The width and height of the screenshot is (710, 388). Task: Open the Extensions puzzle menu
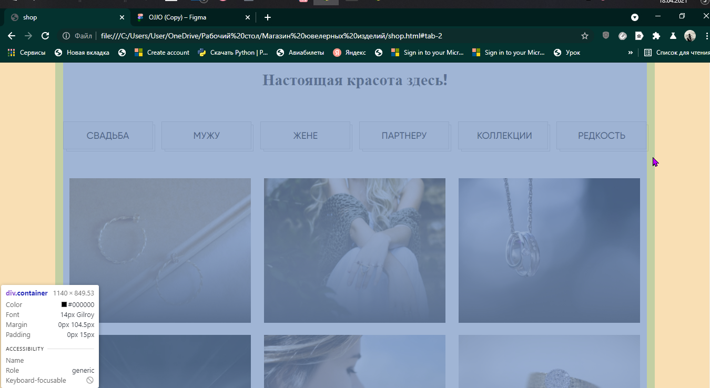tap(656, 36)
